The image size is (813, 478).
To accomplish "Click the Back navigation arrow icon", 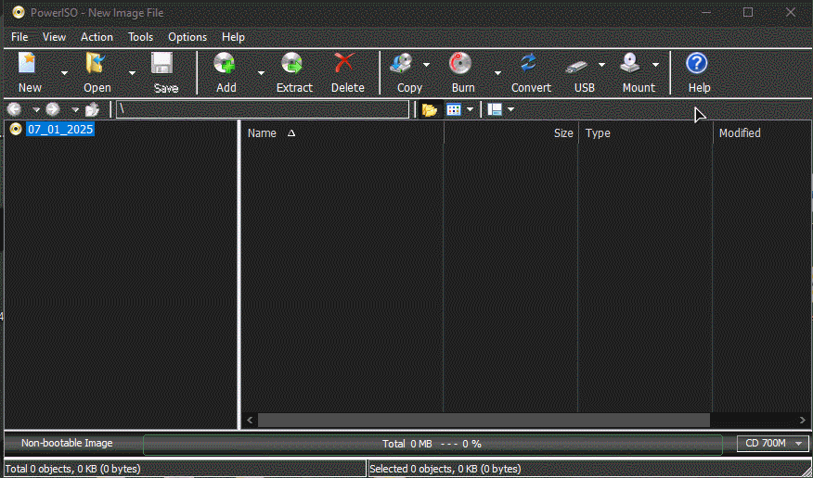I will [x=15, y=109].
